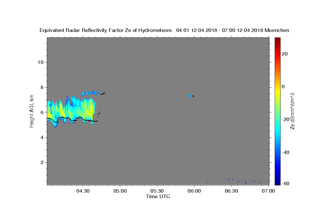333x222 pixels.
Task: Click the '05:00' time tick label
Action: [x=120, y=191]
